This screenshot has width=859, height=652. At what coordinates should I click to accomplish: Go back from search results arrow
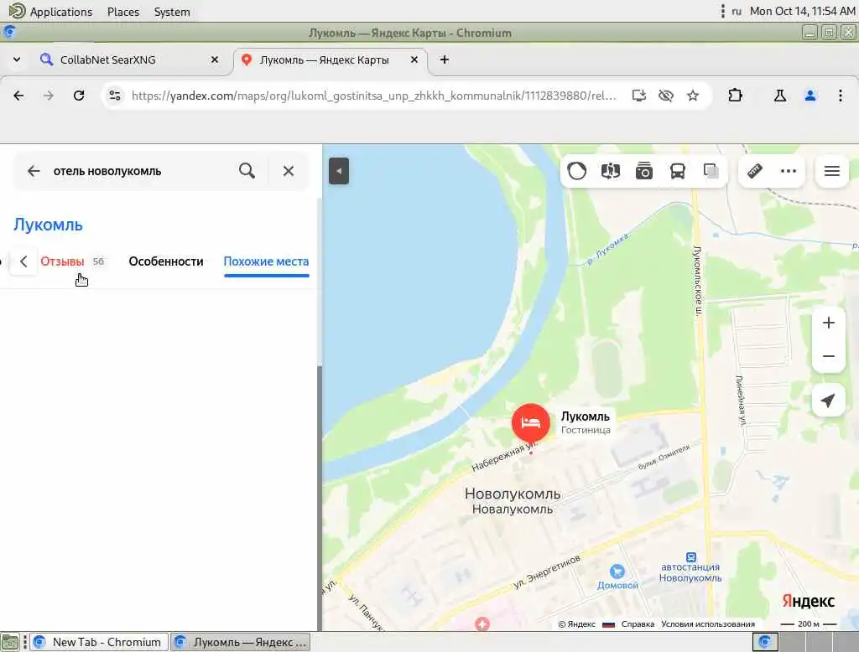pyautogui.click(x=34, y=171)
